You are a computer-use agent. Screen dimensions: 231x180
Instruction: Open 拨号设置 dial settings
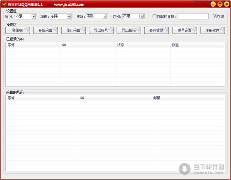184,30
